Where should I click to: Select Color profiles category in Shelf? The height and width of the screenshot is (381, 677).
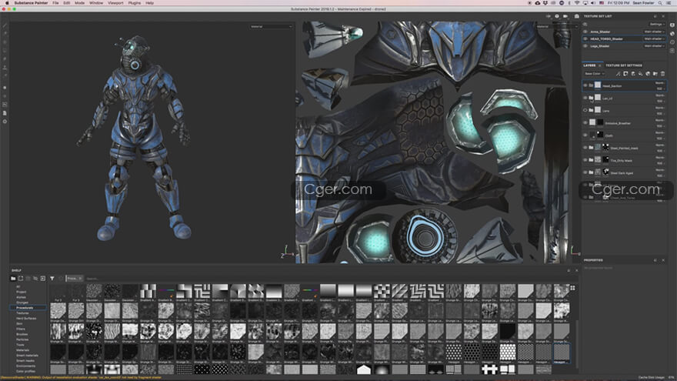(x=25, y=371)
